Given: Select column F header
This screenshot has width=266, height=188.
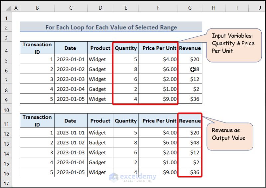Looking at the screenshot, I should [x=158, y=8].
